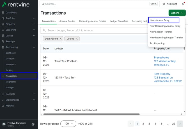Click the vertical table scrollbar thumb
This screenshot has width=188, height=129.
click(184, 48)
